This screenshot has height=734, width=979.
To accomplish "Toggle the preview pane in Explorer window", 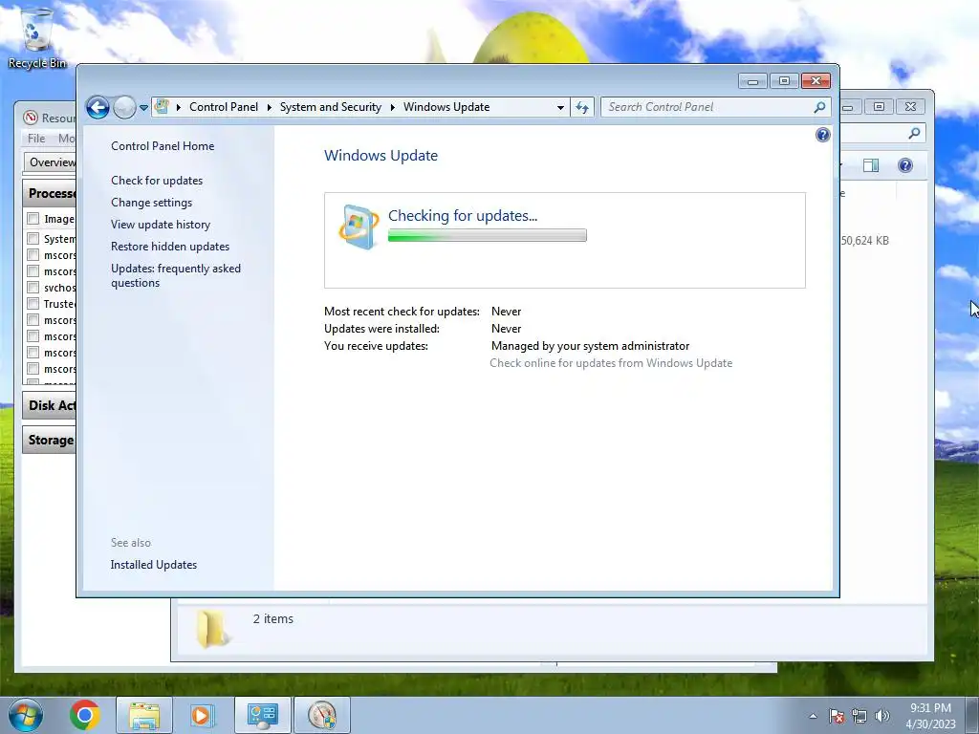I will (x=871, y=165).
